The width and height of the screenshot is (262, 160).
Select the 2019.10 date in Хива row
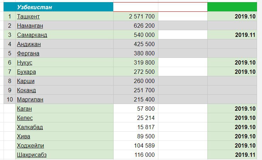pos(232,136)
